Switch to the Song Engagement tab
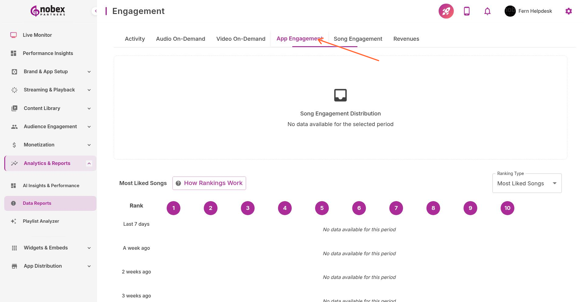 tap(358, 39)
